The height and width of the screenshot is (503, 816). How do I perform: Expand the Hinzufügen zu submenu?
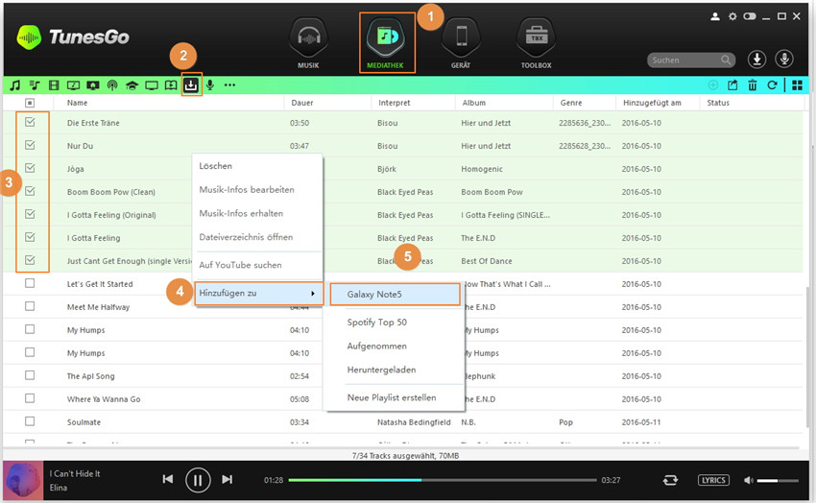point(258,294)
